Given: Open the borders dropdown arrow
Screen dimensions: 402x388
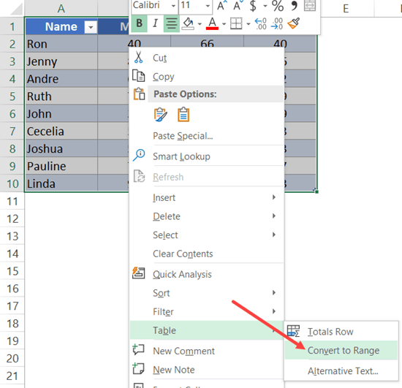Looking at the screenshot, I should point(248,24).
